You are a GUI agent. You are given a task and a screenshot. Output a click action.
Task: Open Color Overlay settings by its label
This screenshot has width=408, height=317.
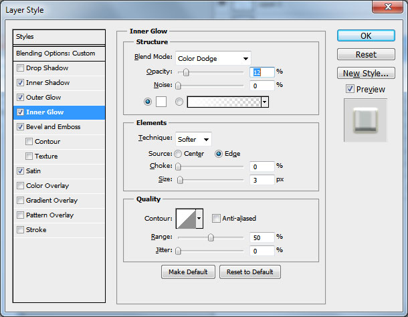(x=47, y=186)
